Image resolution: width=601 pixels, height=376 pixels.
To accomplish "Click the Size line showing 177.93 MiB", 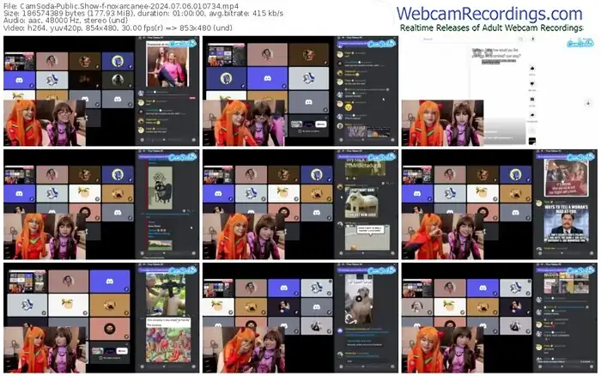I will coord(143,14).
